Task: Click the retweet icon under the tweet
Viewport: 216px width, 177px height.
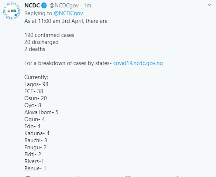Action: [x=77, y=176]
